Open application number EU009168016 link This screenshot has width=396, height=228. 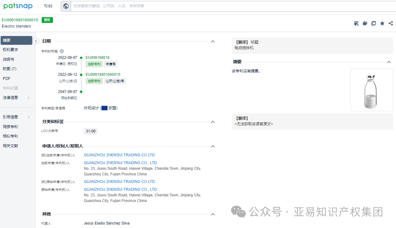(x=98, y=58)
